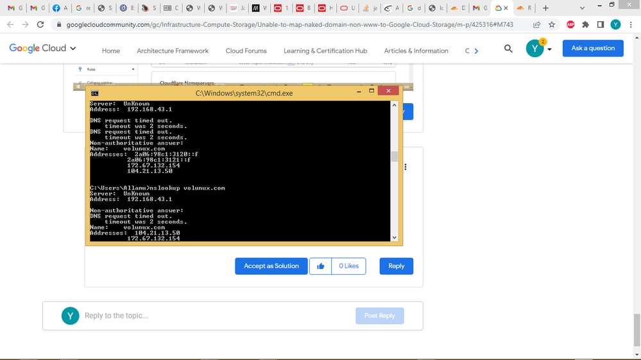
Task: Open Chrome three-dot menu
Action: point(631,24)
